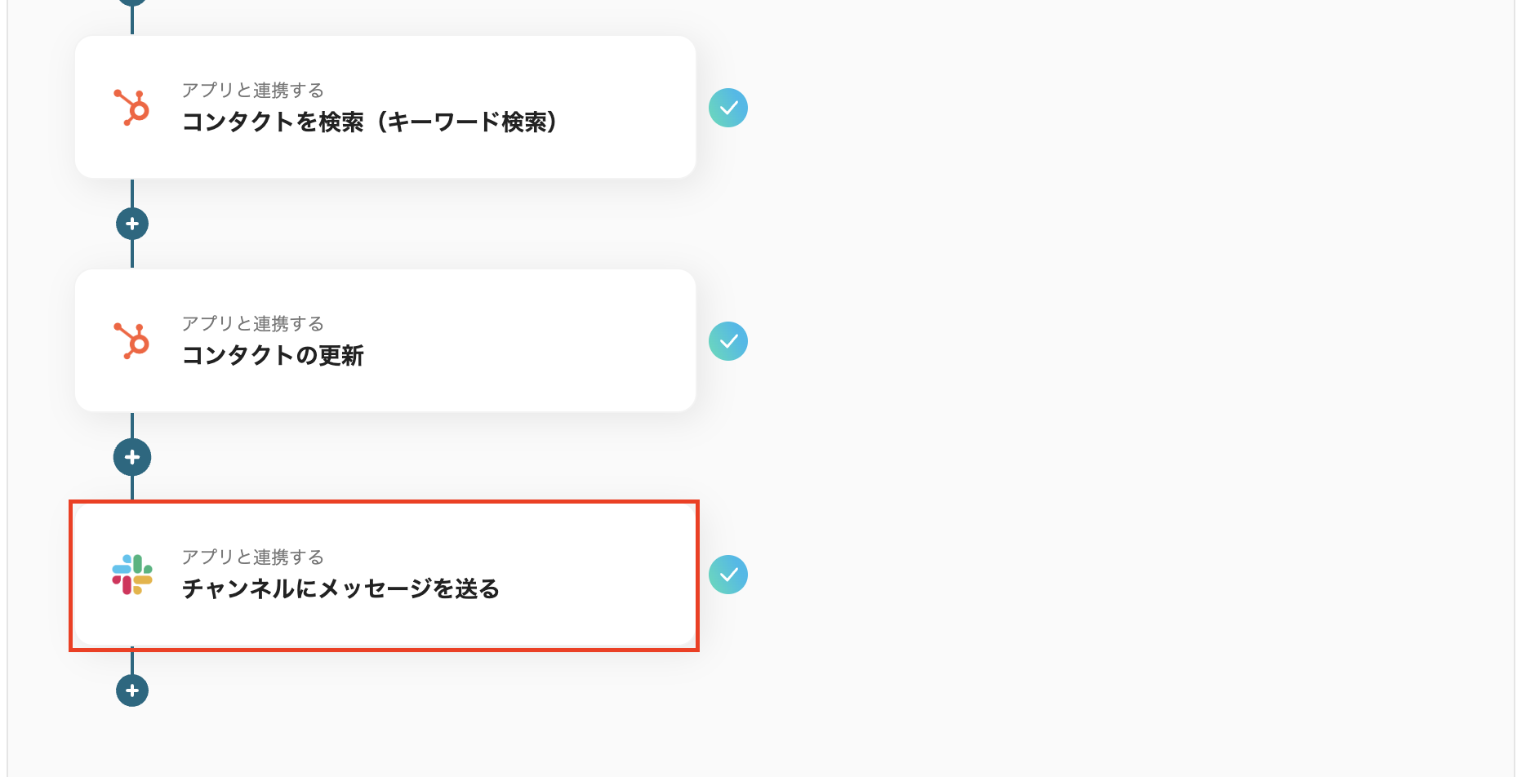Select the checkmark badge next to the Slack step

729,575
